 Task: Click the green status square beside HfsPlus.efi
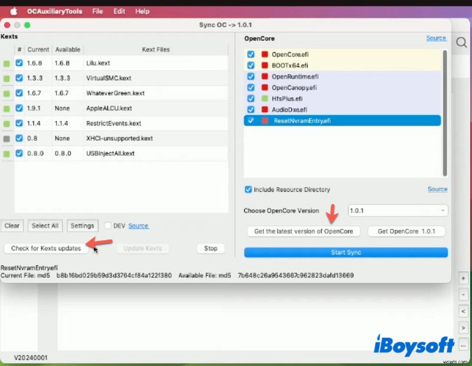click(264, 99)
